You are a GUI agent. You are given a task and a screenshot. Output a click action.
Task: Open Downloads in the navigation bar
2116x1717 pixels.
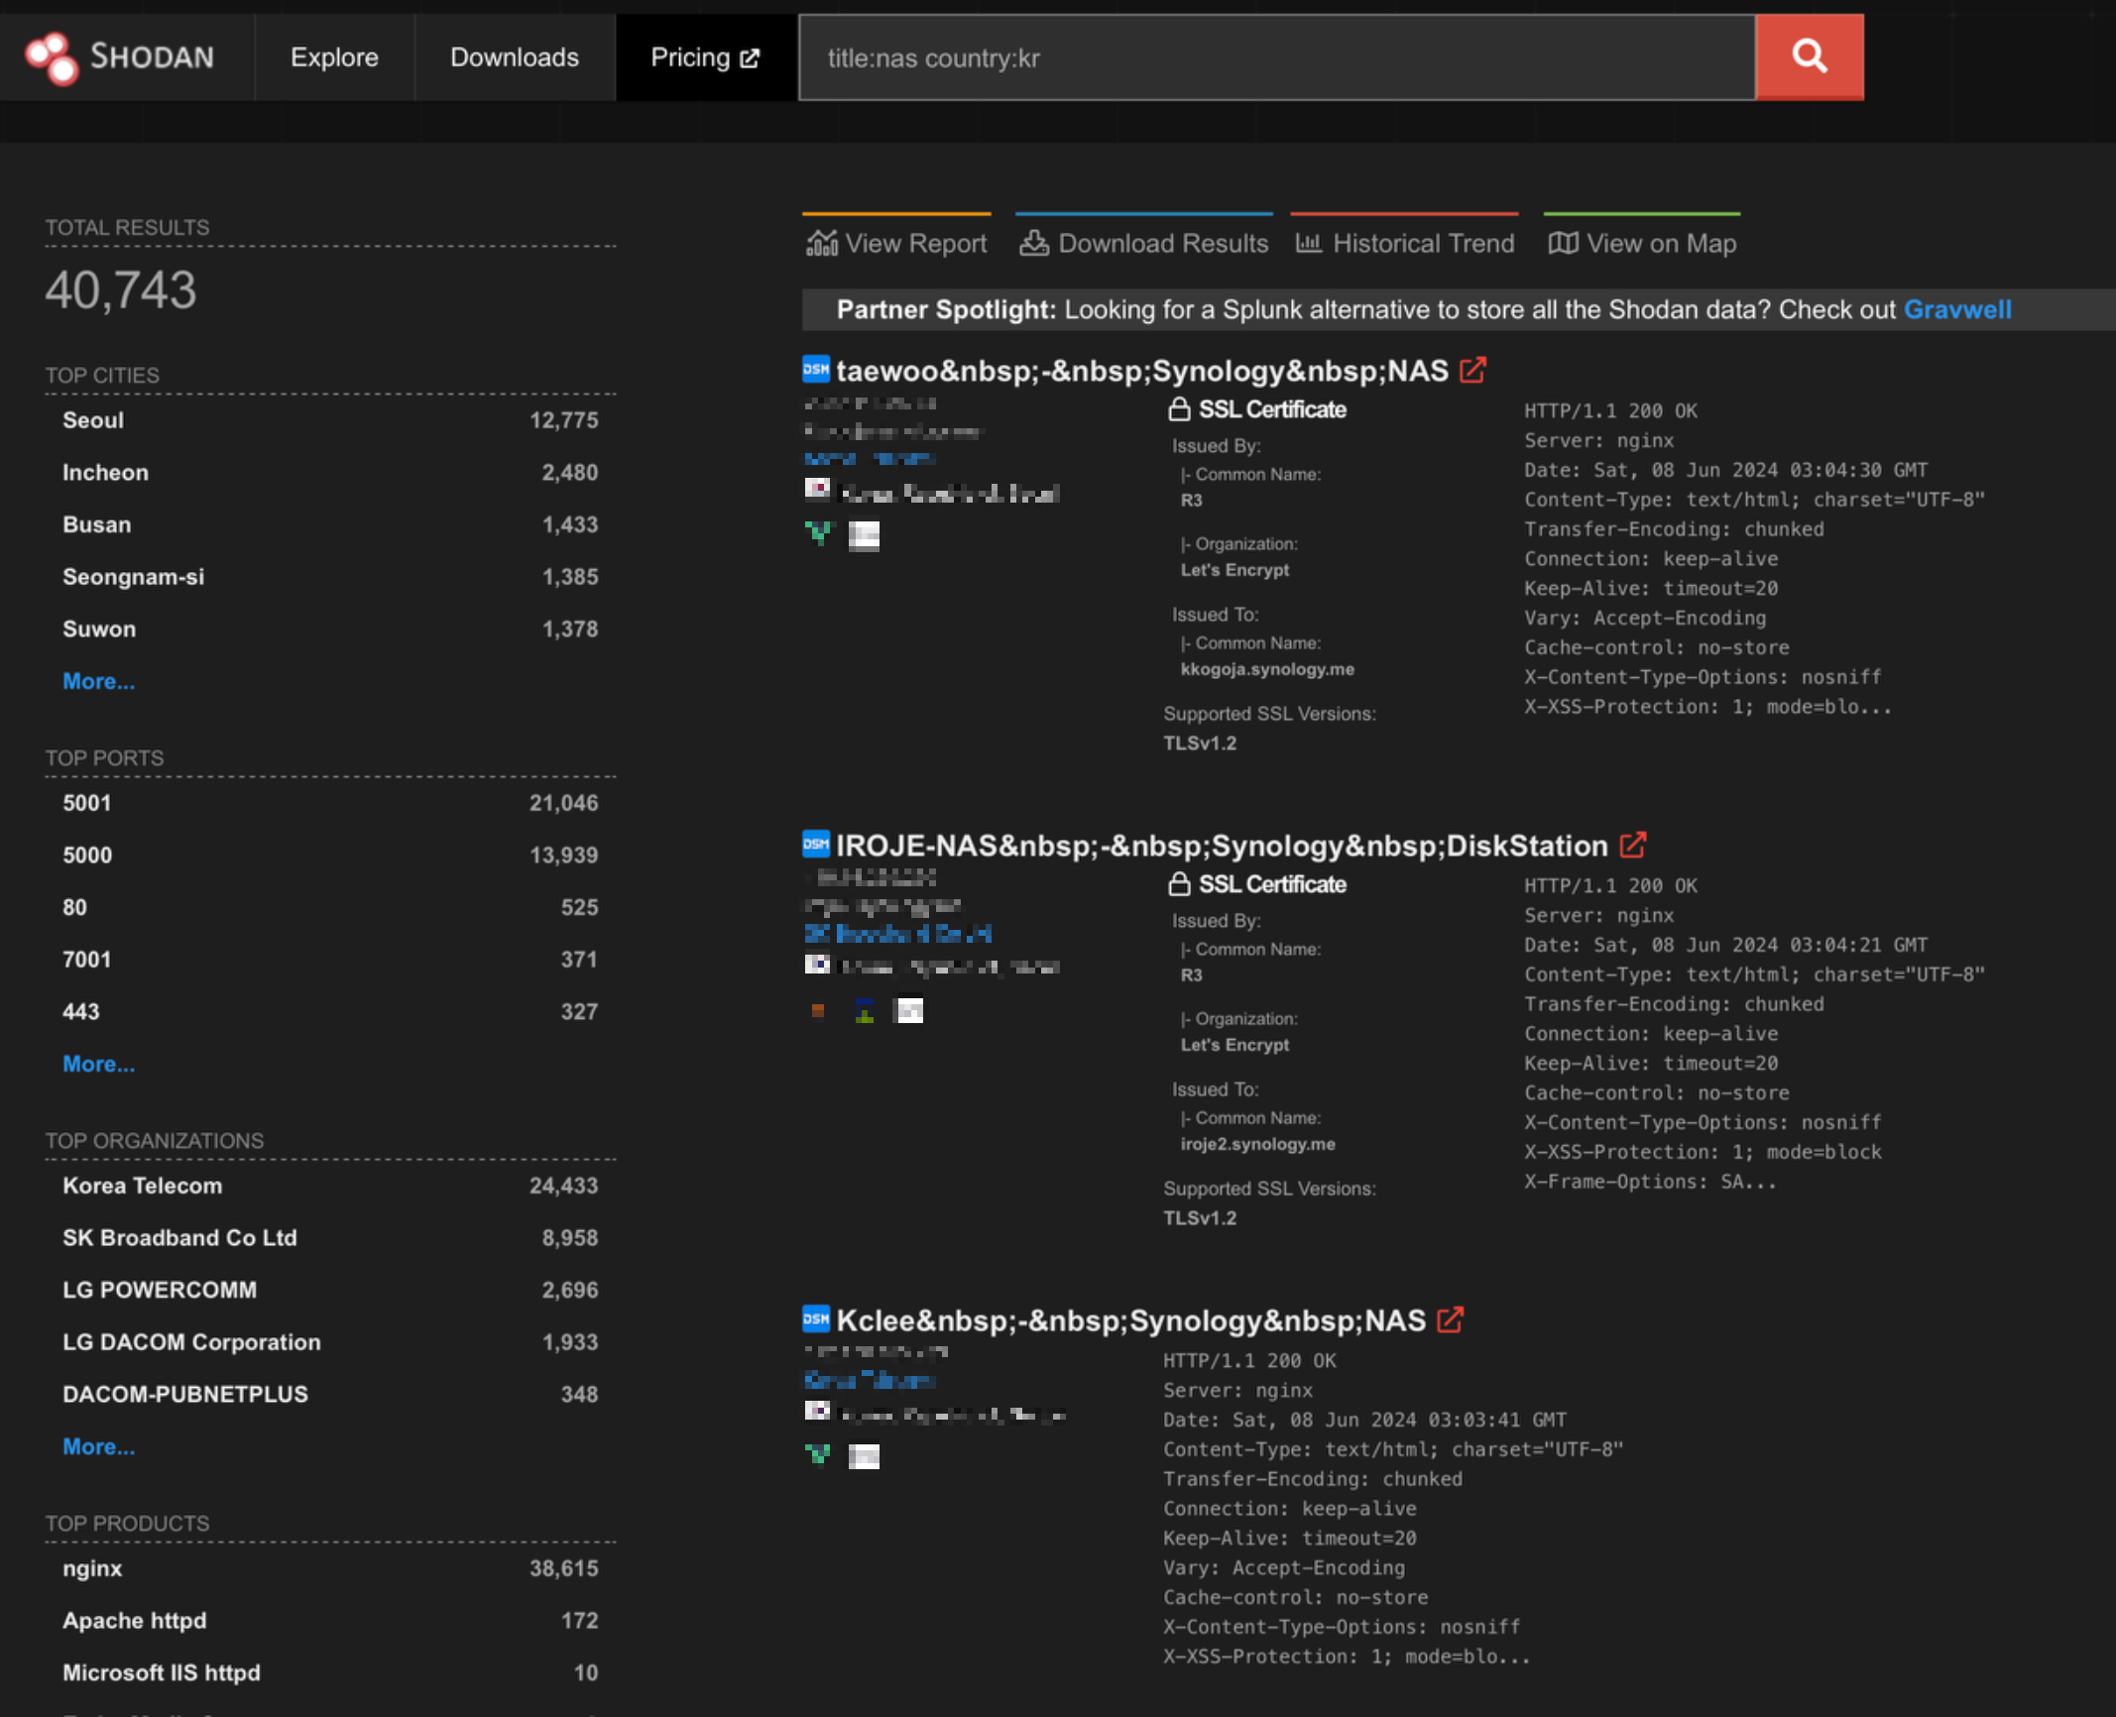point(514,57)
